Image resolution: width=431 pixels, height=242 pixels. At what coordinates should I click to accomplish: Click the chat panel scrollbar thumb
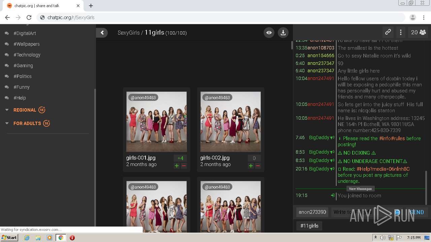click(x=426, y=188)
